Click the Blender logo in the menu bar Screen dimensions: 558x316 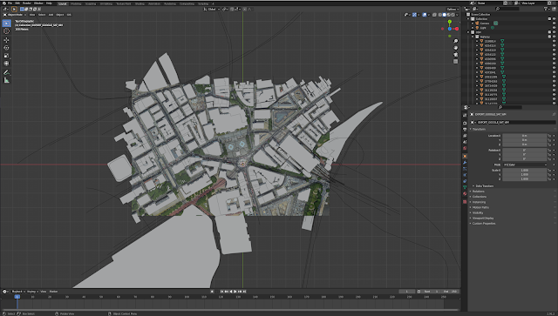pos(3,3)
